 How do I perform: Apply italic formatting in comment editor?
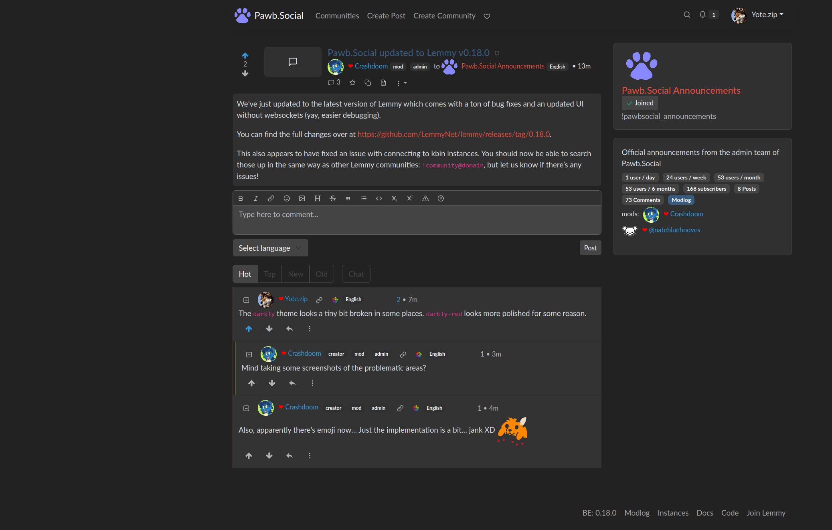(256, 198)
